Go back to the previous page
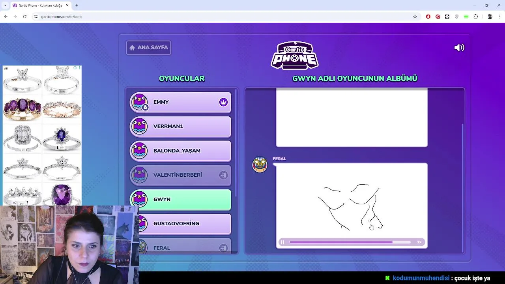Screen dimensions: 505x284 click(x=6, y=17)
